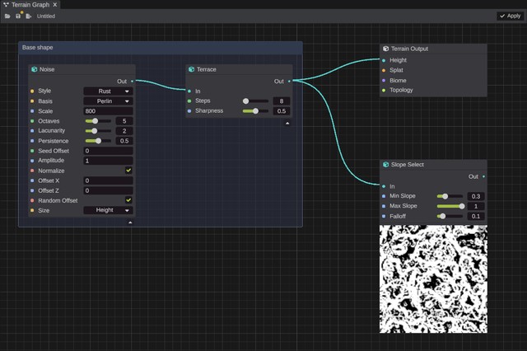Click the Slope Select preview thumbnail
Viewport: 527px width, 351px height.
[x=434, y=279]
